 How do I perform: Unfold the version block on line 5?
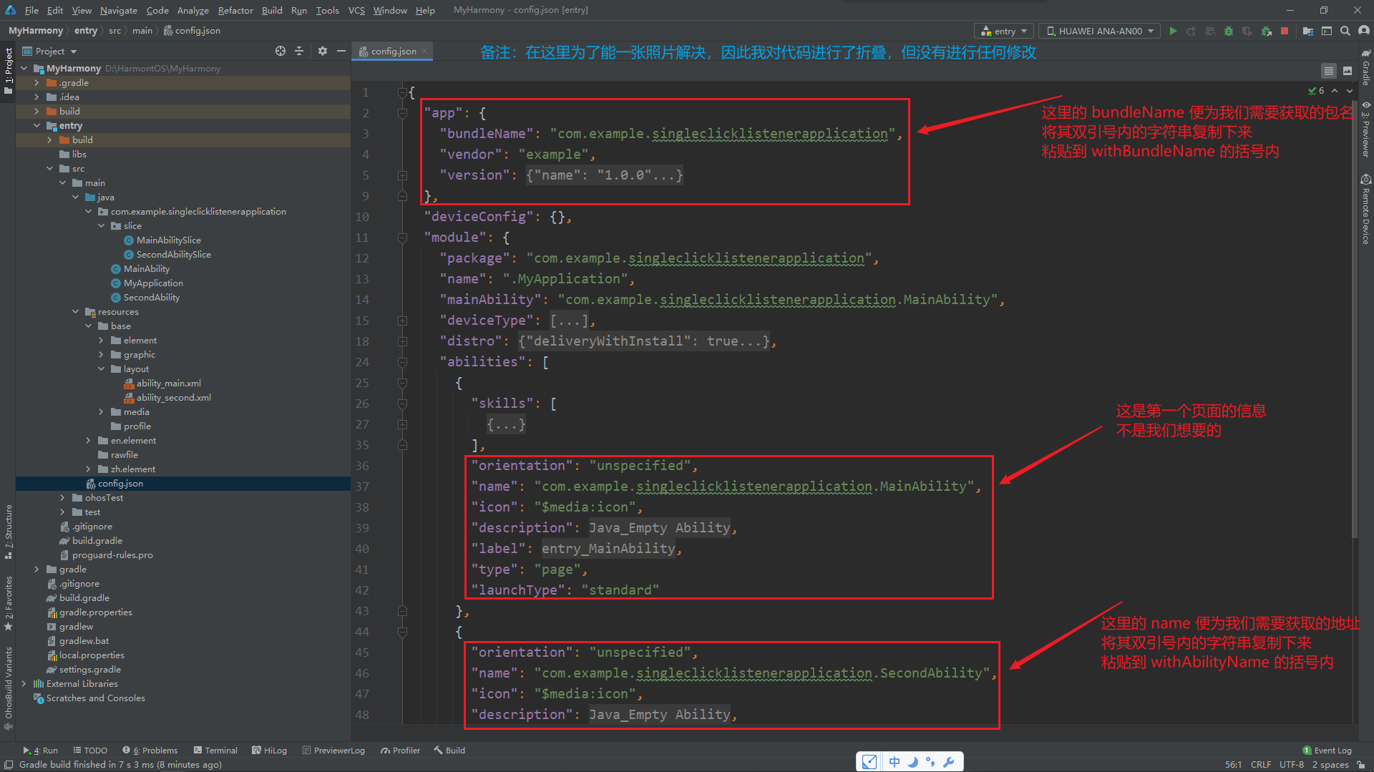403,175
